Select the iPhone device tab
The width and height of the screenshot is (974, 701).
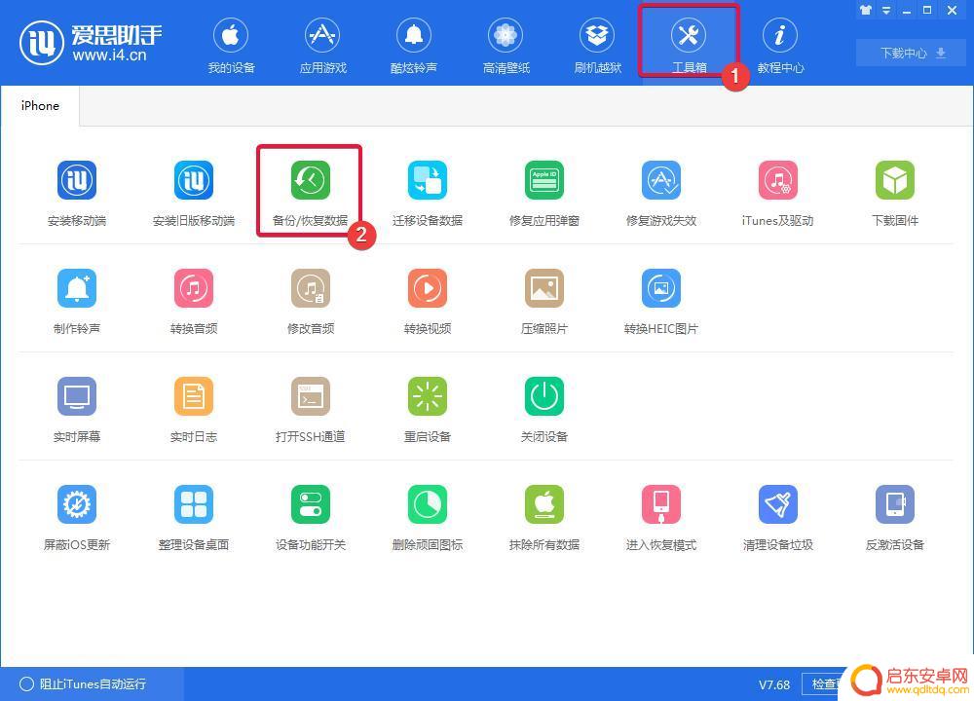[40, 106]
